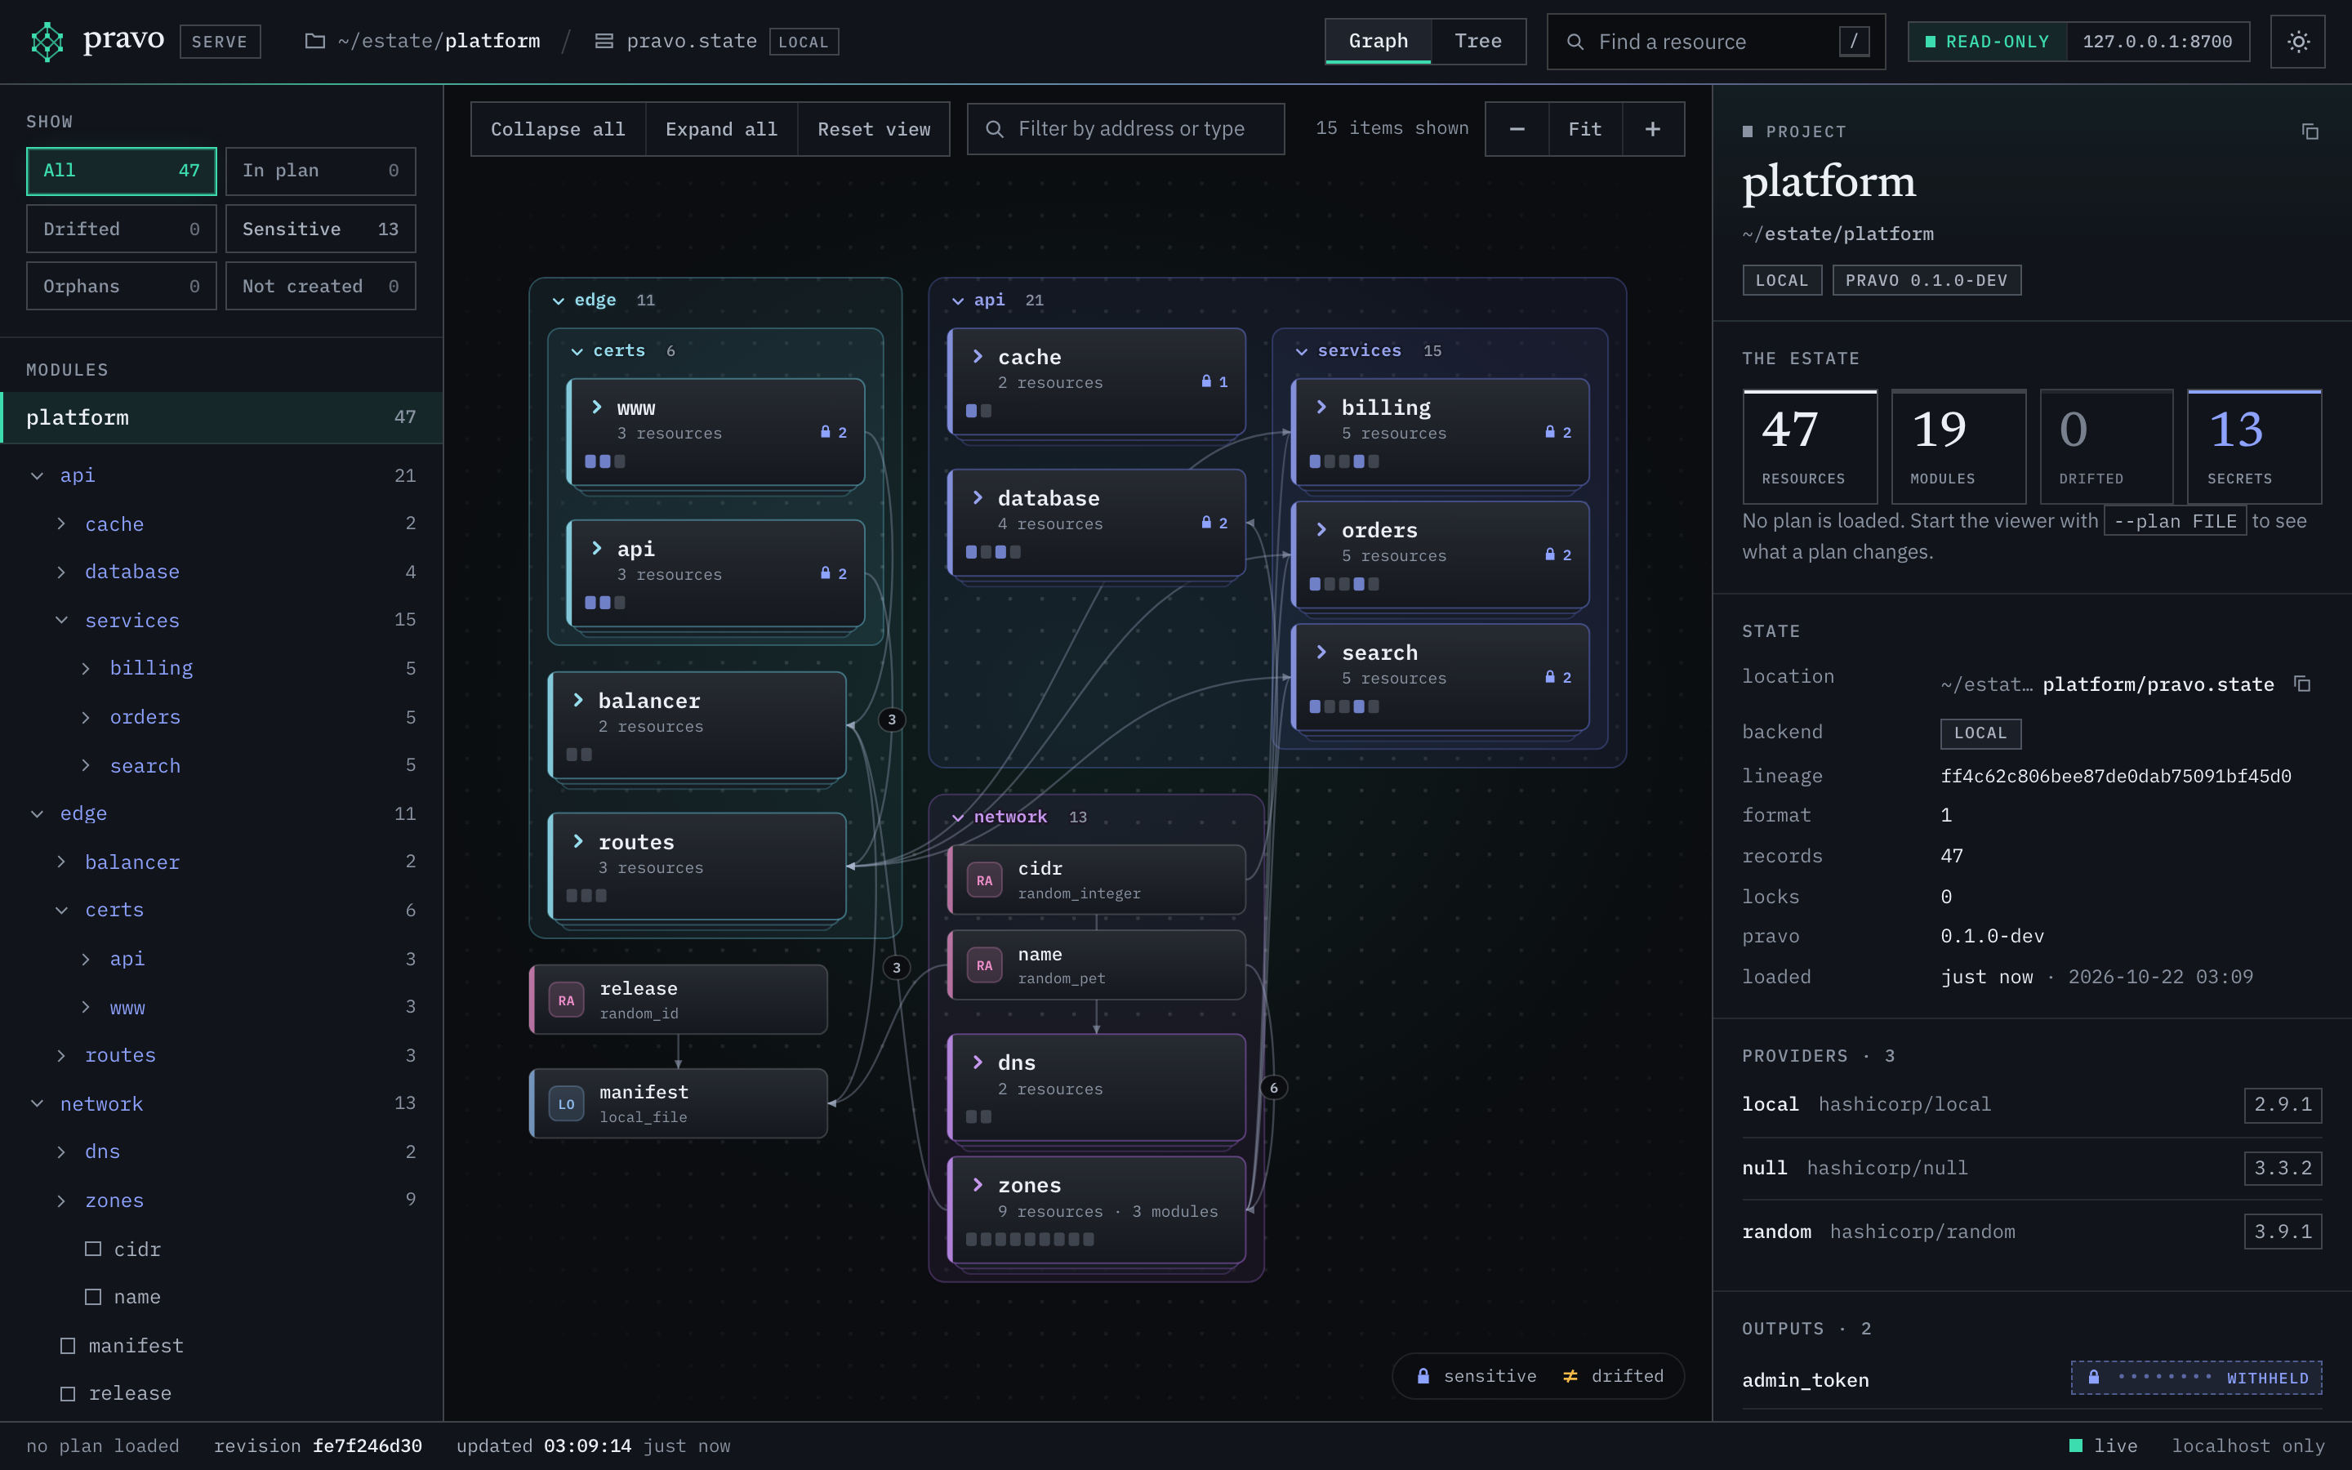
Task: Click the Collapse all button
Action: click(558, 129)
